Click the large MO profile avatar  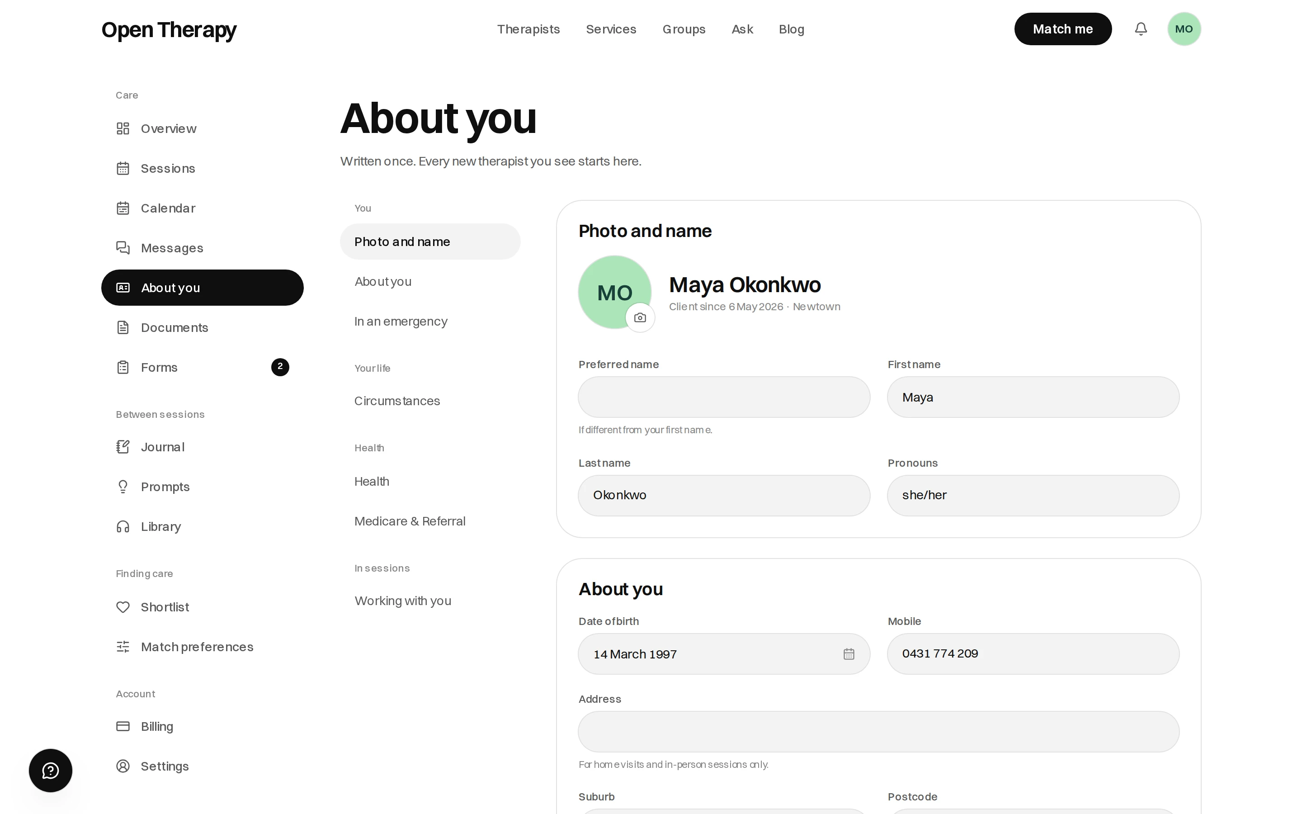point(614,292)
